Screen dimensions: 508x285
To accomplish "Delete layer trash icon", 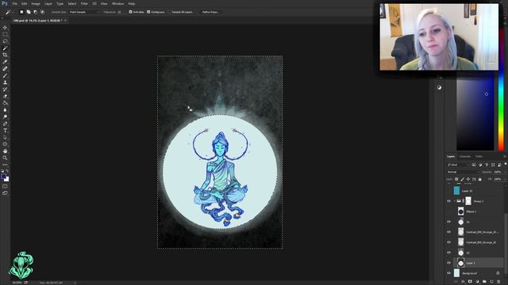I will point(498,282).
